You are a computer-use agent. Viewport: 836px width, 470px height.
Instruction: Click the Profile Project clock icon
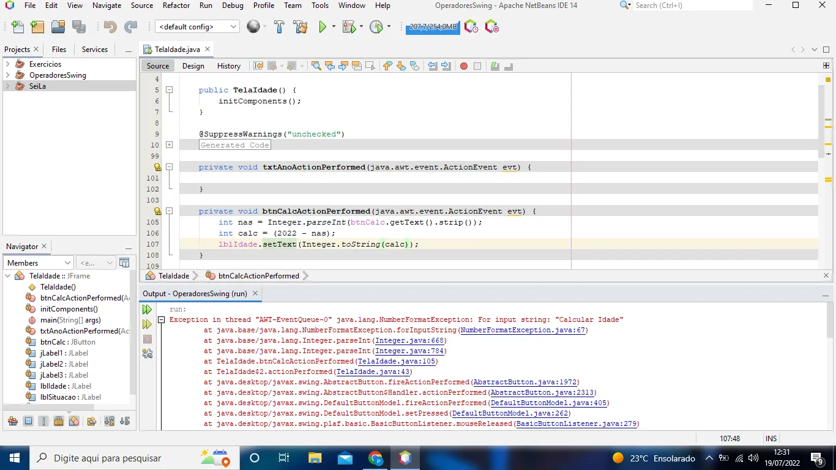pos(376,27)
